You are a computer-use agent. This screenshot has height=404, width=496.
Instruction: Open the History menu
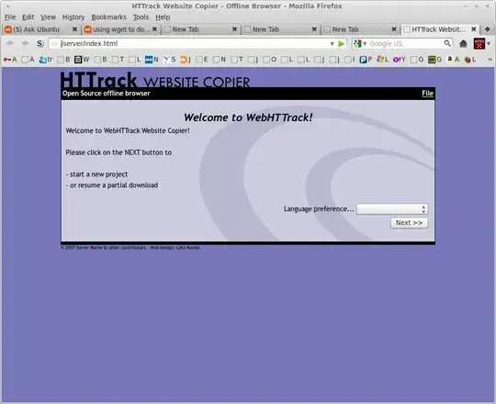click(73, 17)
